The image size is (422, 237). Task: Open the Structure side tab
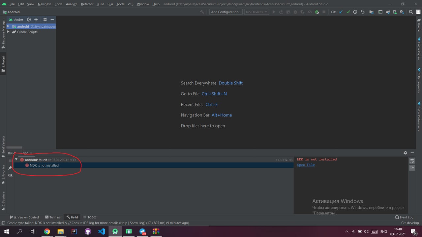(3, 201)
